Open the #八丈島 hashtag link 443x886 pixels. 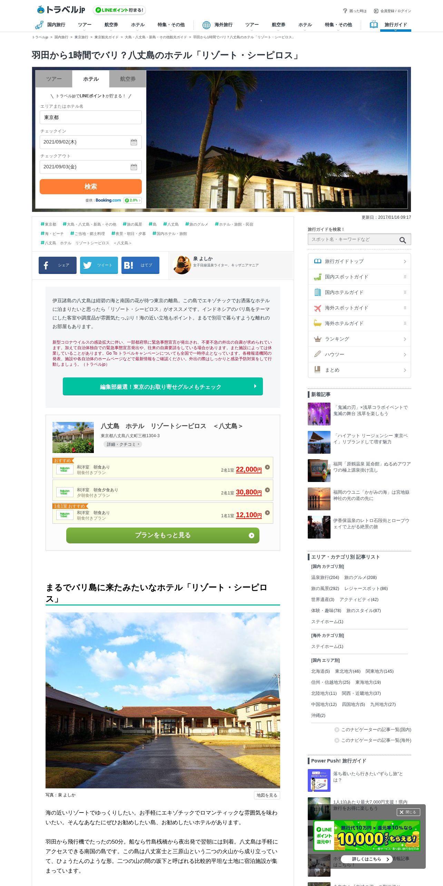tap(171, 224)
